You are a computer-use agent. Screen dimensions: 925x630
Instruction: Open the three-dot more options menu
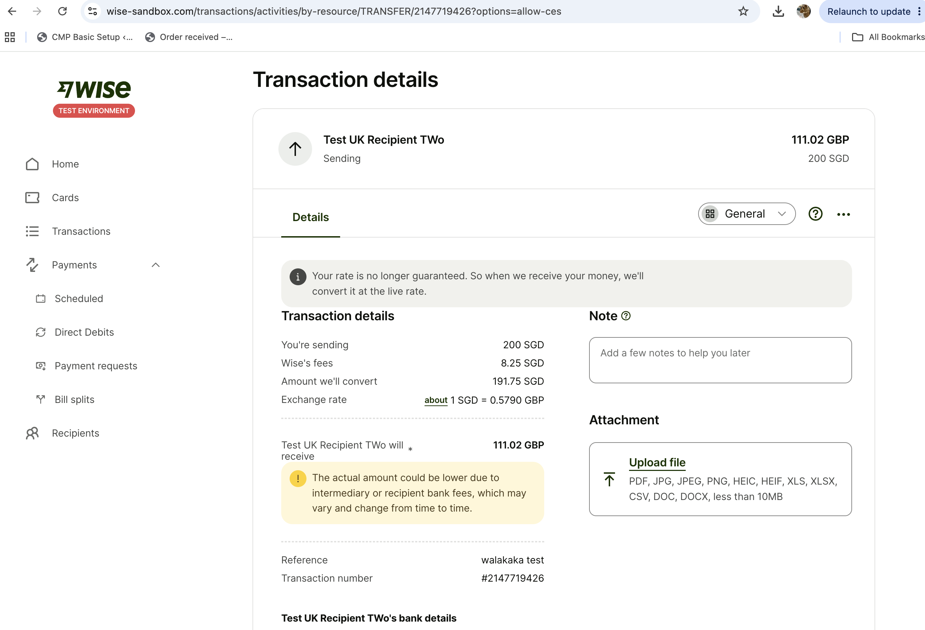(843, 214)
